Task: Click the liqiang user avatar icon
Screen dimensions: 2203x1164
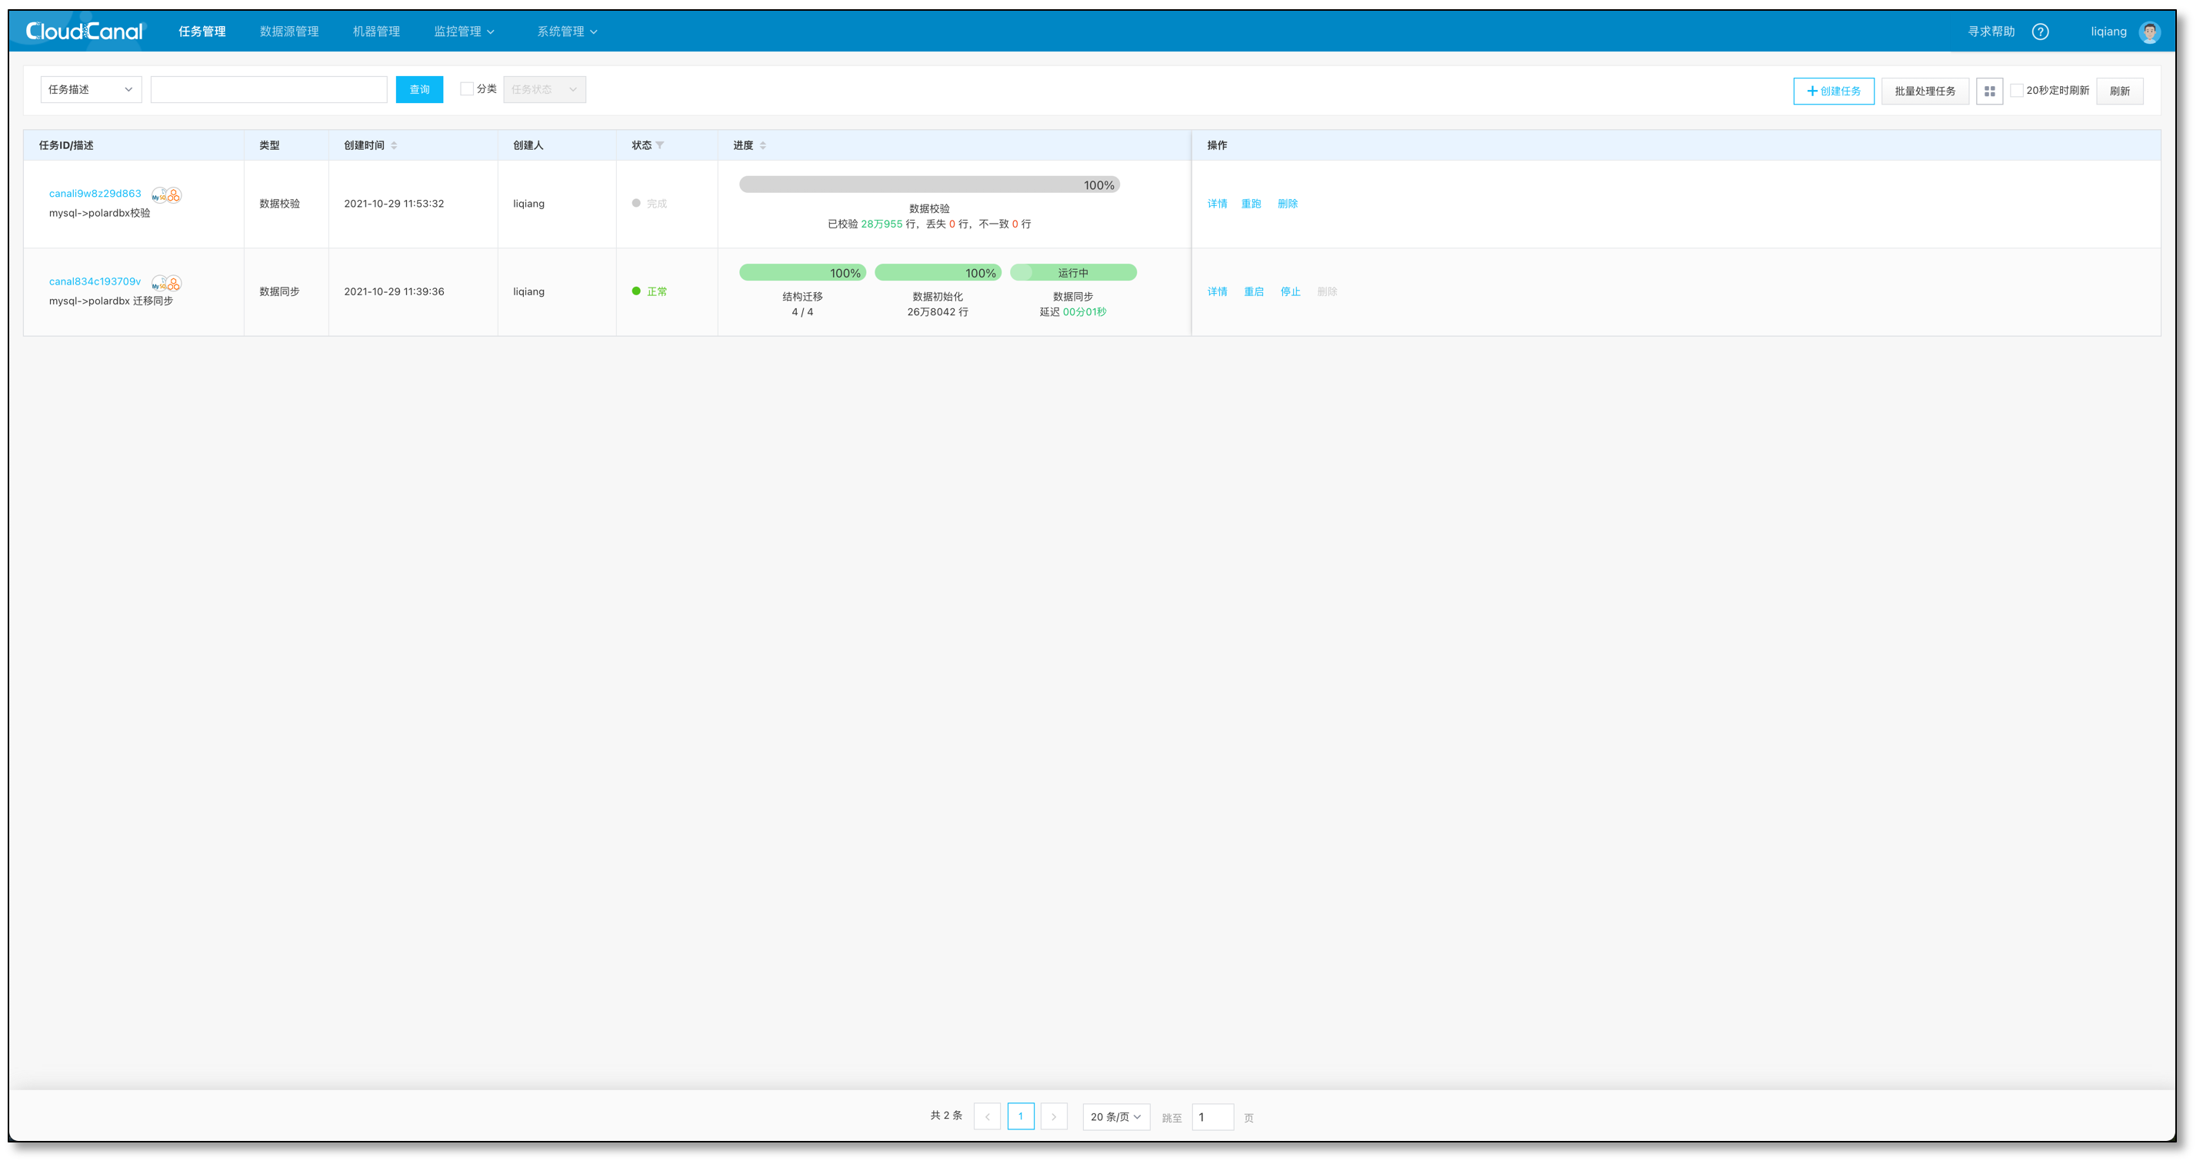Action: (2149, 32)
